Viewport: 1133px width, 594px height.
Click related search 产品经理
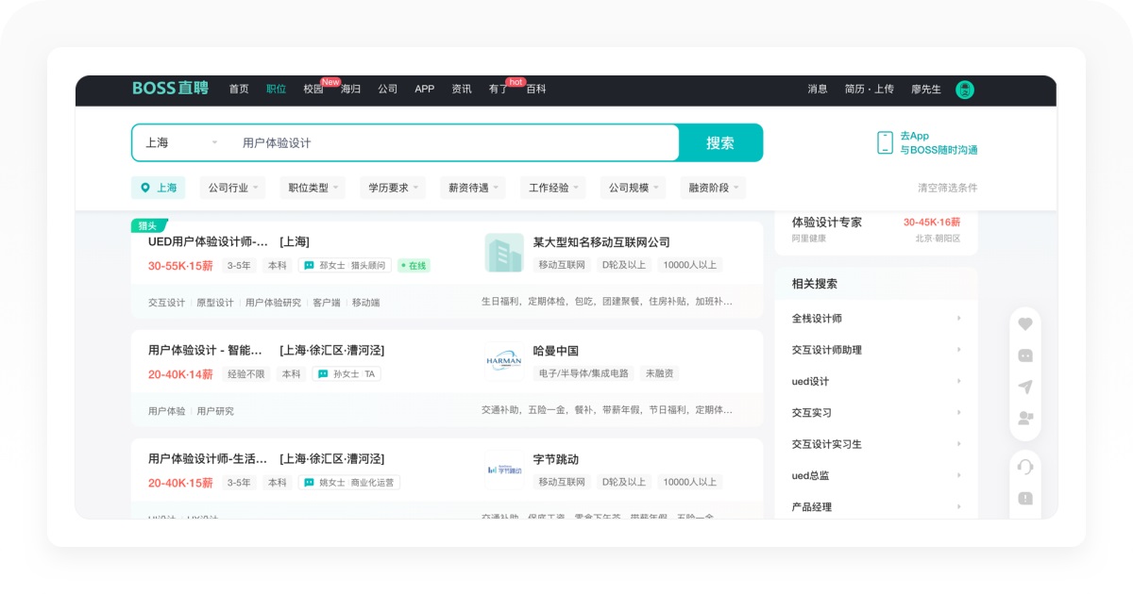pyautogui.click(x=812, y=507)
